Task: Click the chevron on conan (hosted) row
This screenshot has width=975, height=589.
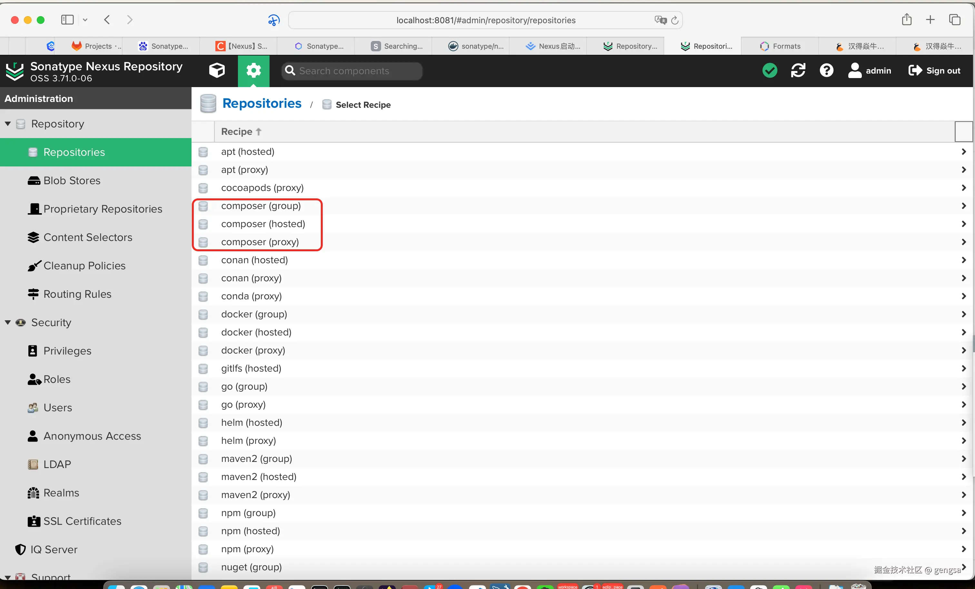Action: 964,260
